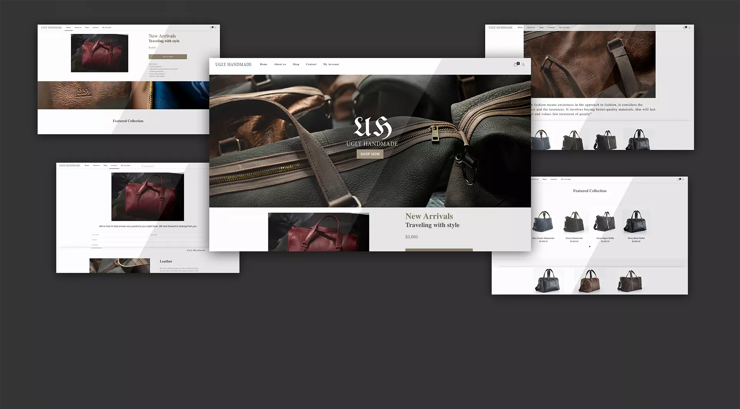Click the UGLY HANDMADE brand title in the center header

tap(233, 65)
